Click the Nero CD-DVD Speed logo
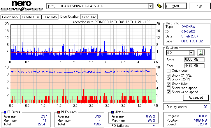The height and width of the screenshot is (128, 211). (x=22, y=6)
